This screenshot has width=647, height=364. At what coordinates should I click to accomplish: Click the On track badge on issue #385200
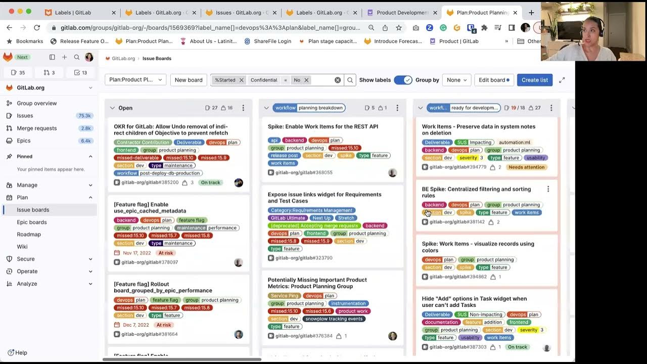210,183
